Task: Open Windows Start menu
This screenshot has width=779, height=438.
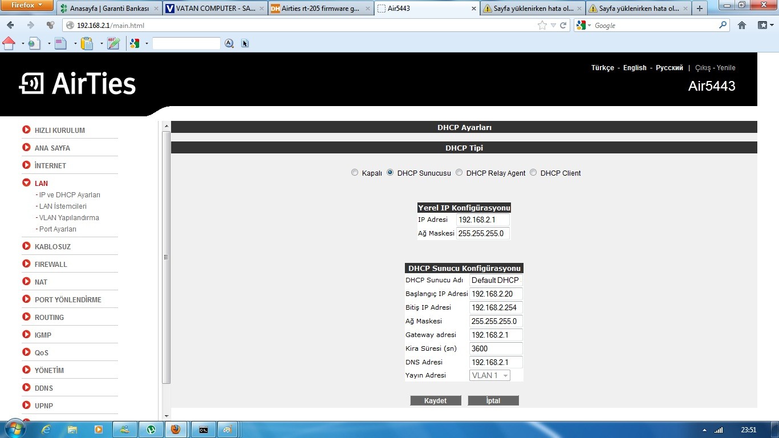Action: click(x=15, y=429)
